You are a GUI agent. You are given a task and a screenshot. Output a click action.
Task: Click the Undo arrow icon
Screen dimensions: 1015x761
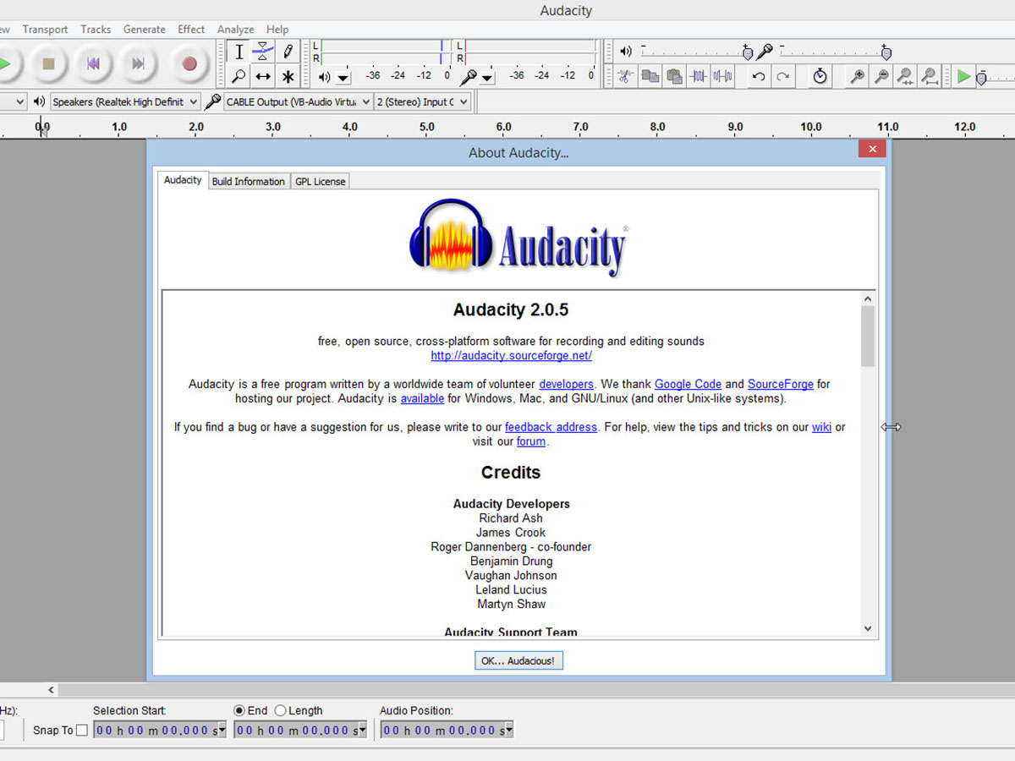(x=759, y=76)
